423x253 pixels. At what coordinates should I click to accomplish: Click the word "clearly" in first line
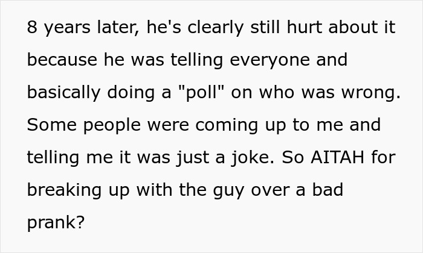click(216, 28)
